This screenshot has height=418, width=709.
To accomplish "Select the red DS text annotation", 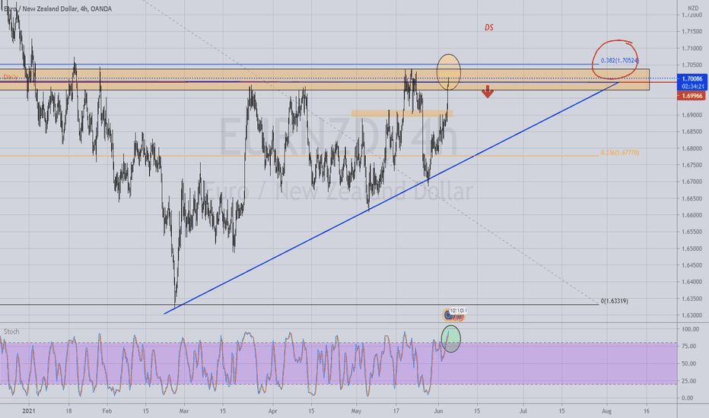I will coord(489,27).
